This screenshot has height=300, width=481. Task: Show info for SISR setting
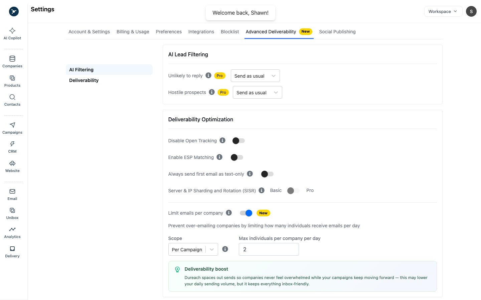tap(262, 190)
